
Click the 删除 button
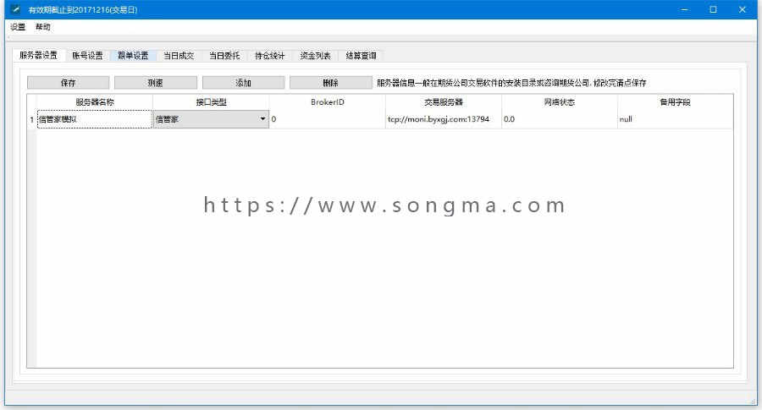tap(331, 83)
